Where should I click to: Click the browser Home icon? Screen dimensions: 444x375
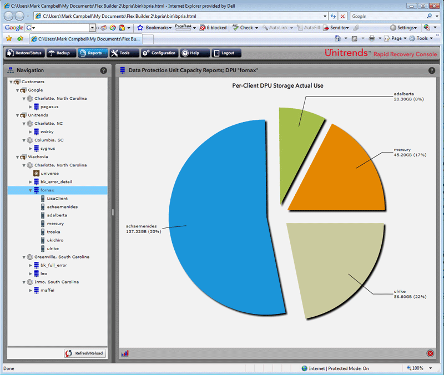coord(337,38)
